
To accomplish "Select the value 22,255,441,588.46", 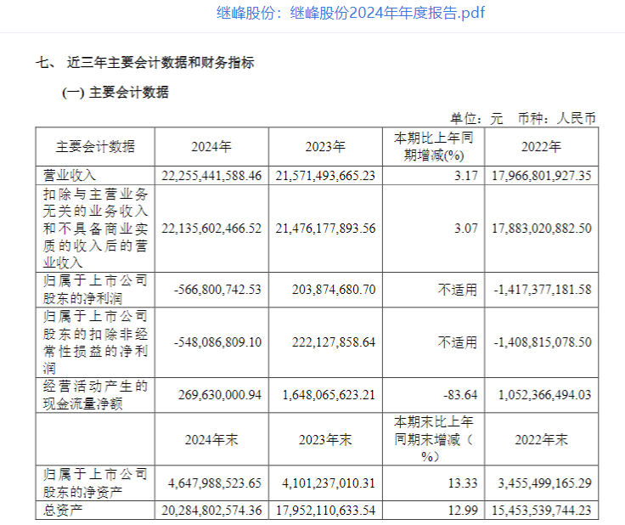I will [211, 175].
